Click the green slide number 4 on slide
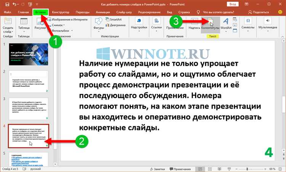 coord(269,153)
